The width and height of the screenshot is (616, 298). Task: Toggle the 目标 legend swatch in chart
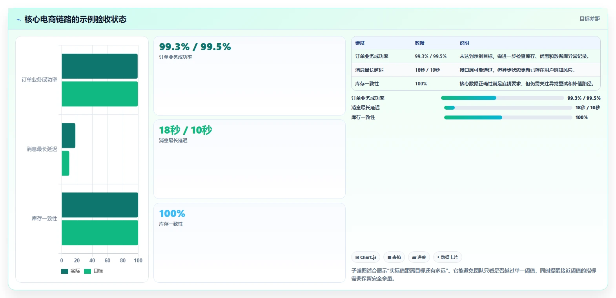(87, 271)
